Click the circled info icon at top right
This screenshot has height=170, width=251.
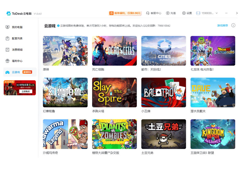click(233, 25)
